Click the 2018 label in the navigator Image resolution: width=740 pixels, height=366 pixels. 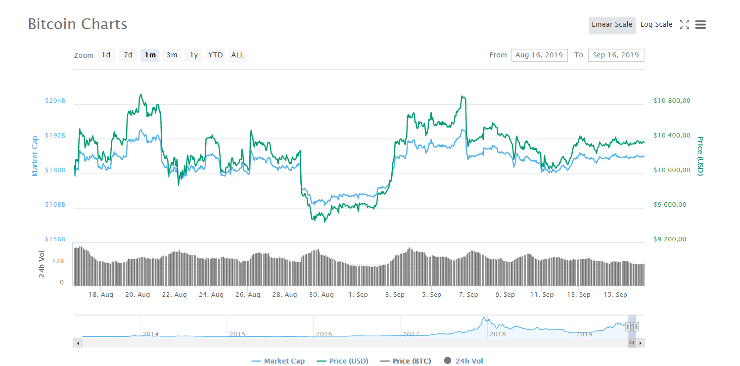(x=498, y=334)
